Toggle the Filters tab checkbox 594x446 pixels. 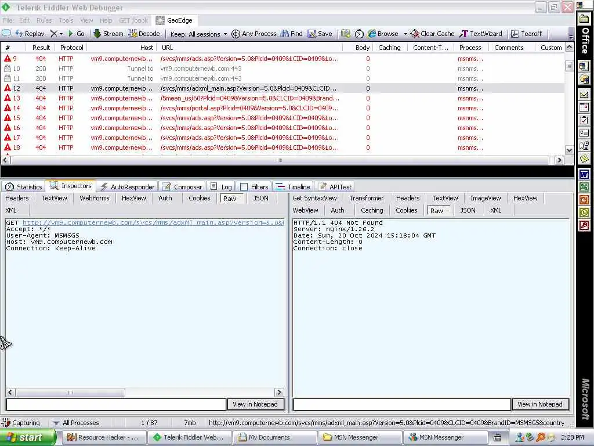click(244, 186)
